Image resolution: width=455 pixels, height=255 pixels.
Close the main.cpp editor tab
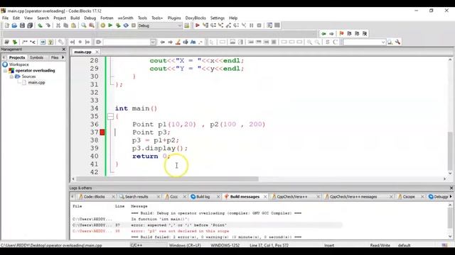97,52
